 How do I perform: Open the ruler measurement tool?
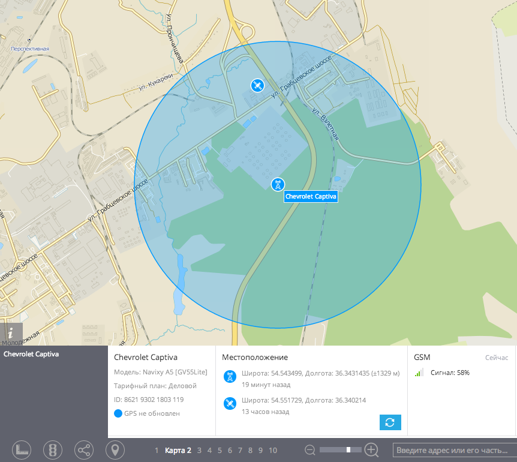(x=22, y=449)
